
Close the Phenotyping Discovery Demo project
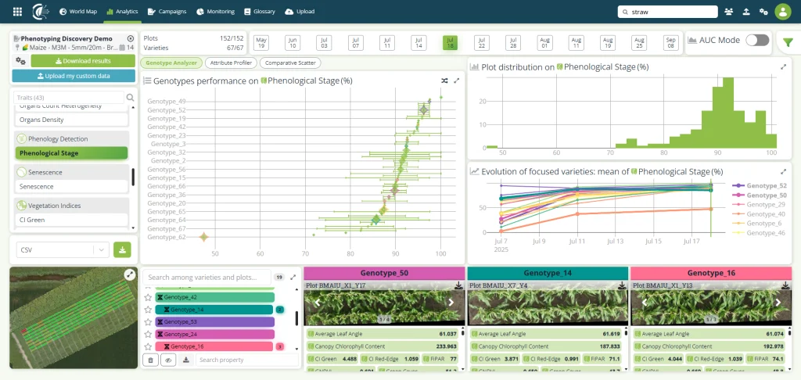pos(131,38)
